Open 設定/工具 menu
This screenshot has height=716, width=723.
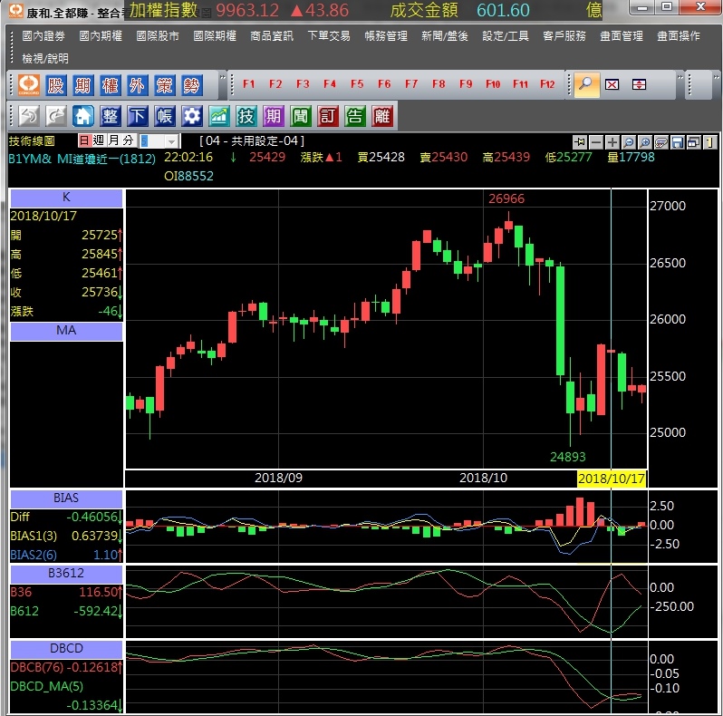click(506, 36)
